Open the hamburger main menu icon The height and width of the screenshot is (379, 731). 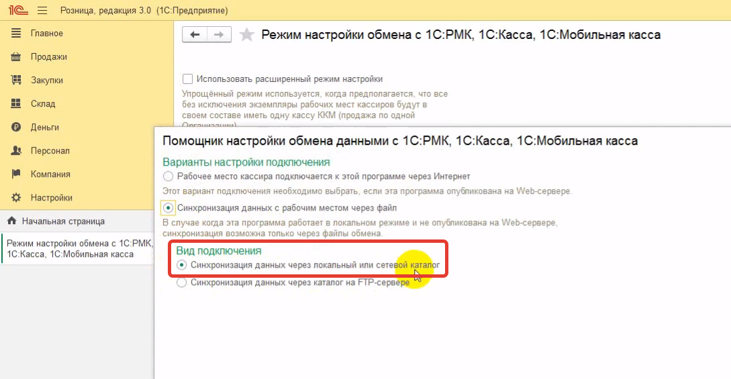click(42, 10)
